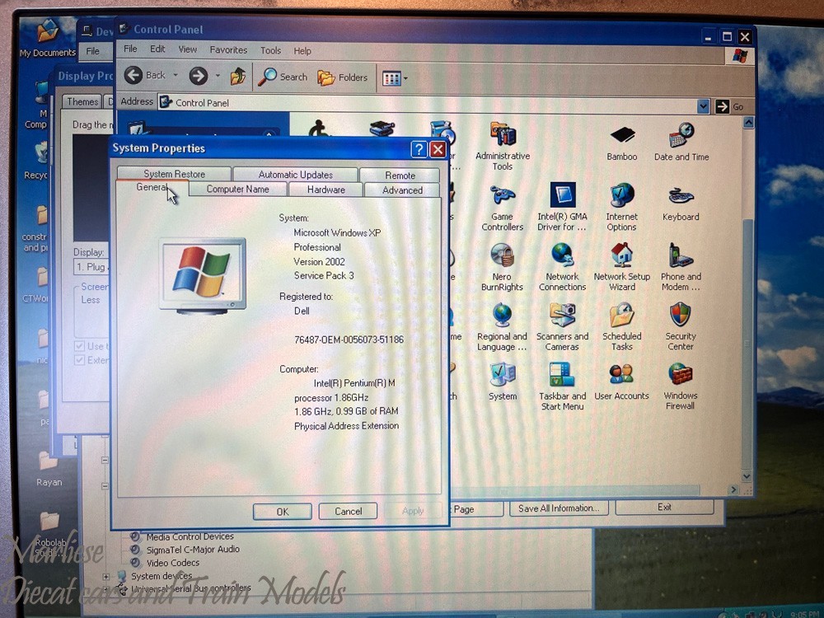Expand the Address bar dropdown
Image resolution: width=824 pixels, height=618 pixels.
703,106
